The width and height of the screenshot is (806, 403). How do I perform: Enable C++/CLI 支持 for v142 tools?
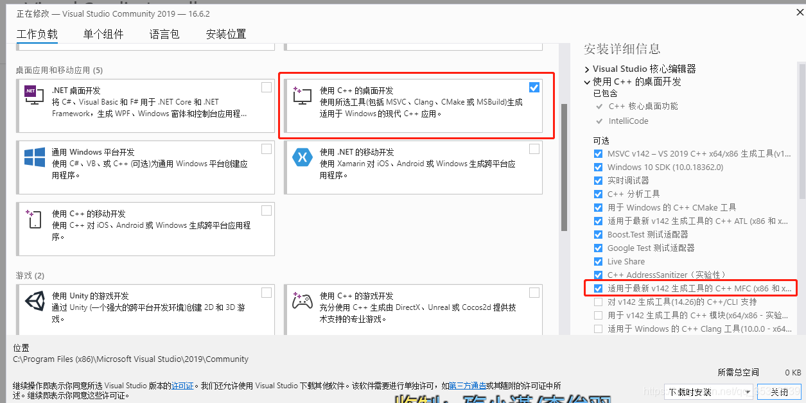(x=599, y=302)
